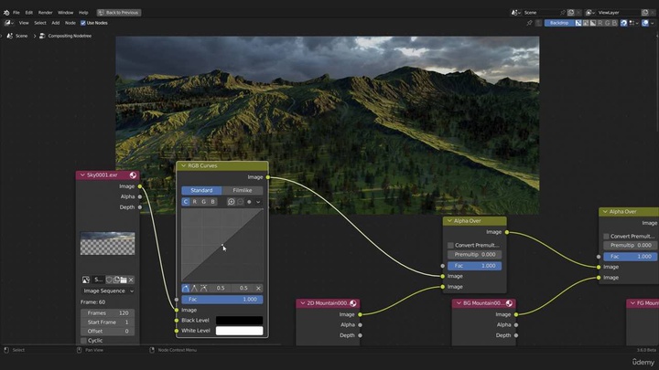Unlink the image on the Sky0001.exr node
This screenshot has height=370, width=659.
pyautogui.click(x=130, y=280)
